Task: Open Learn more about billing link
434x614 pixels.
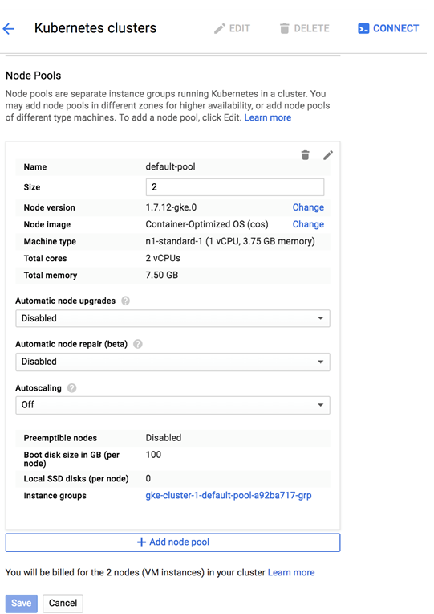Action: (x=291, y=572)
